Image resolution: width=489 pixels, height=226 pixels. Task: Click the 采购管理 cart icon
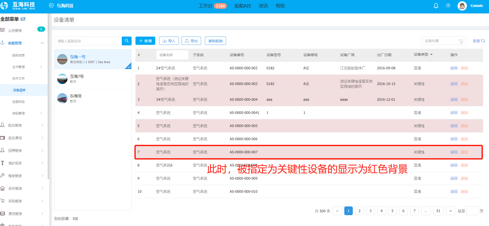tap(3, 200)
